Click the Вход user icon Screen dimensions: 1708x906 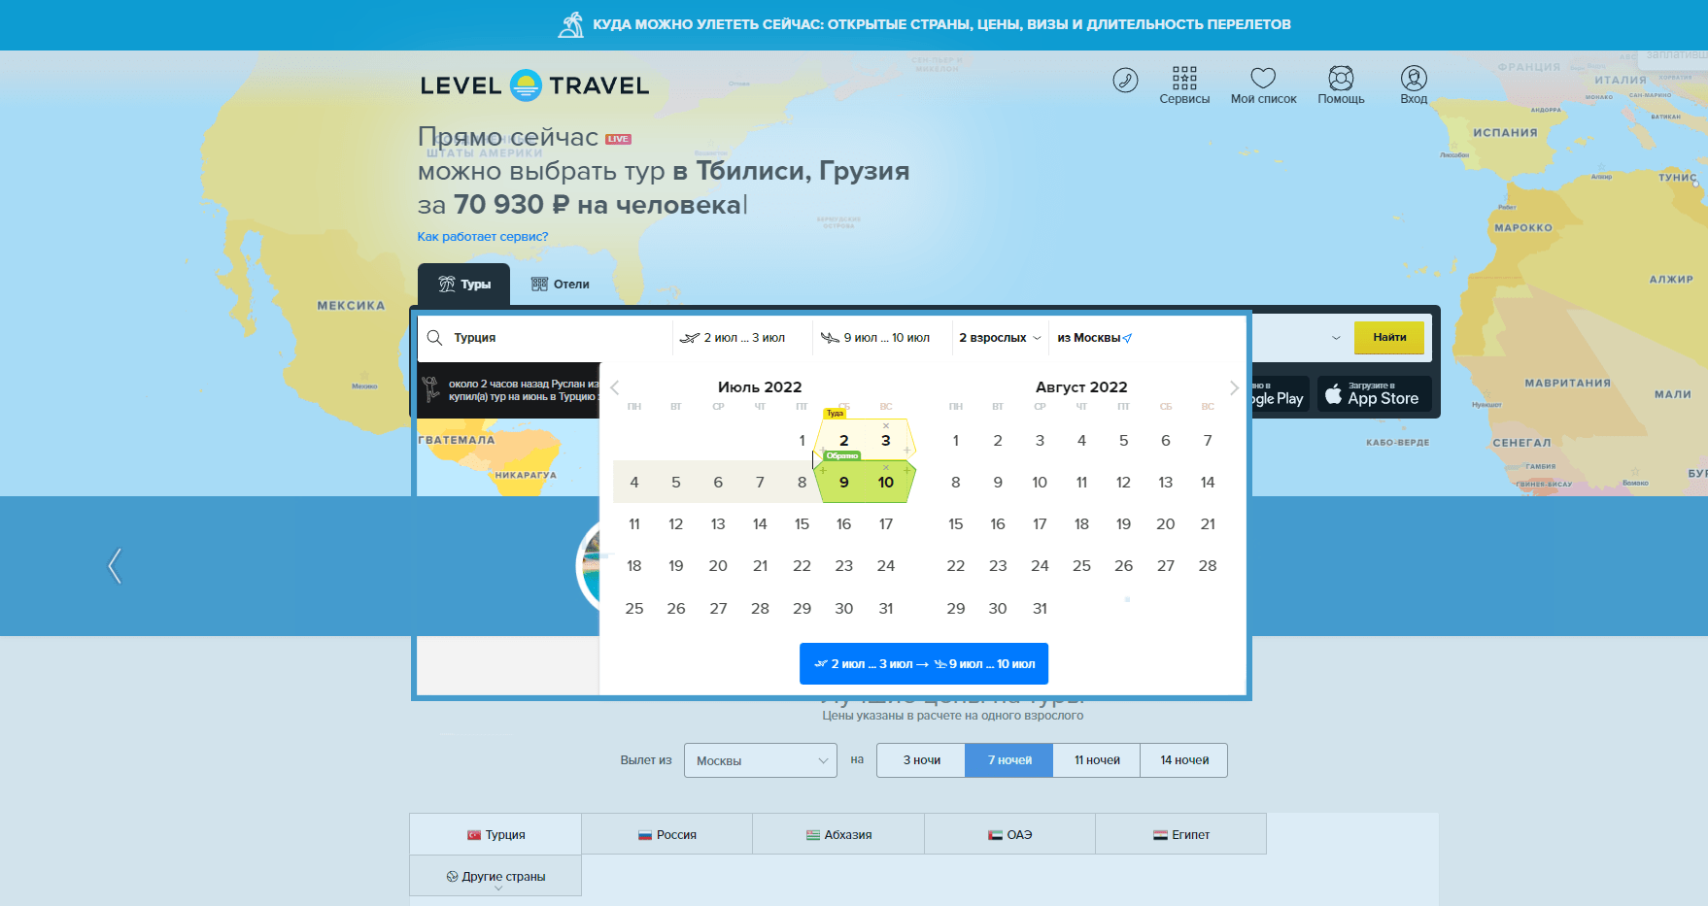(1414, 85)
